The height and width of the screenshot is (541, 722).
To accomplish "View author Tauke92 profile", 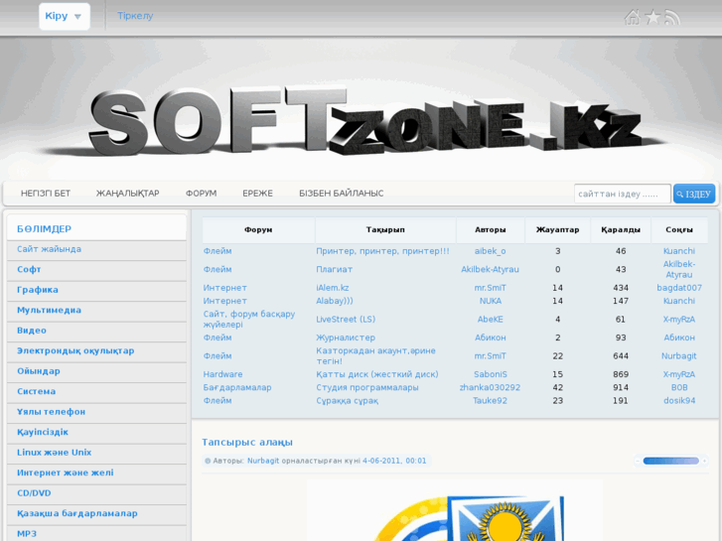I will [x=490, y=401].
